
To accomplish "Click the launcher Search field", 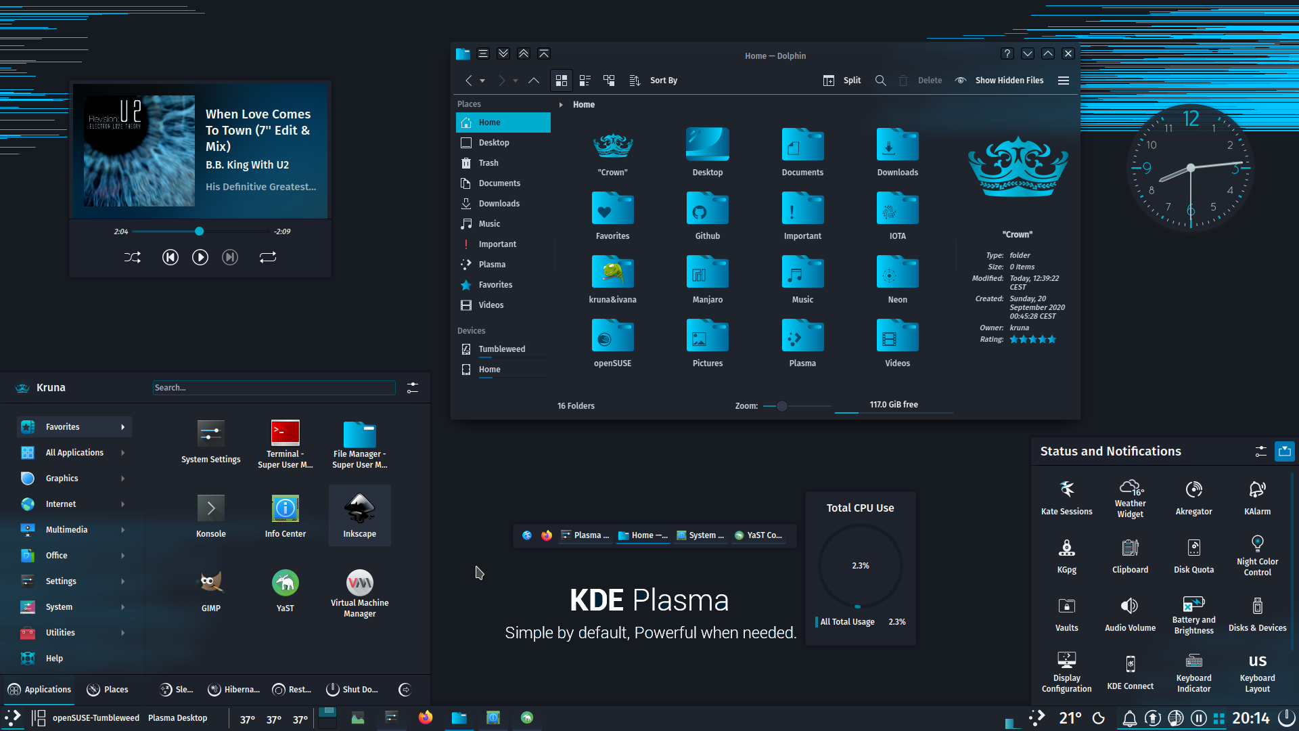I will (x=274, y=388).
